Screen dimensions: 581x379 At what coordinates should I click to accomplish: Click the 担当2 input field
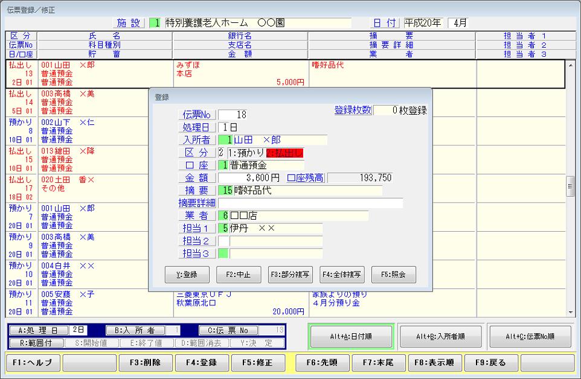tap(275, 241)
